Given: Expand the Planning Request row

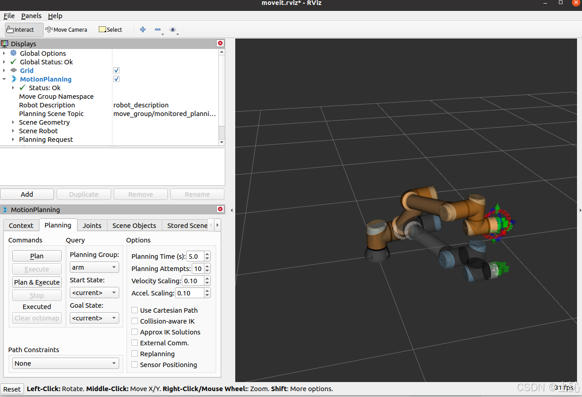Looking at the screenshot, I should pyautogui.click(x=13, y=139).
